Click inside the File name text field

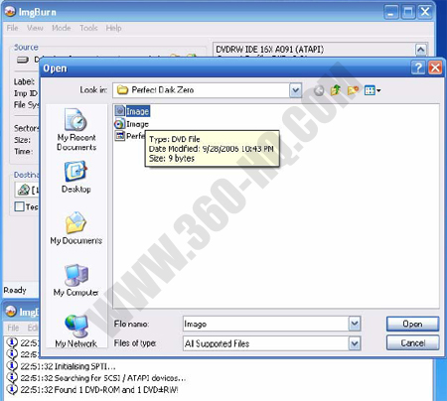pos(265,324)
